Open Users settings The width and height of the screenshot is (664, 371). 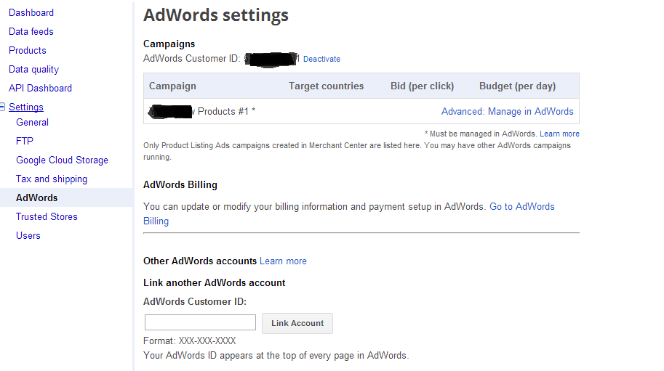pyautogui.click(x=28, y=236)
